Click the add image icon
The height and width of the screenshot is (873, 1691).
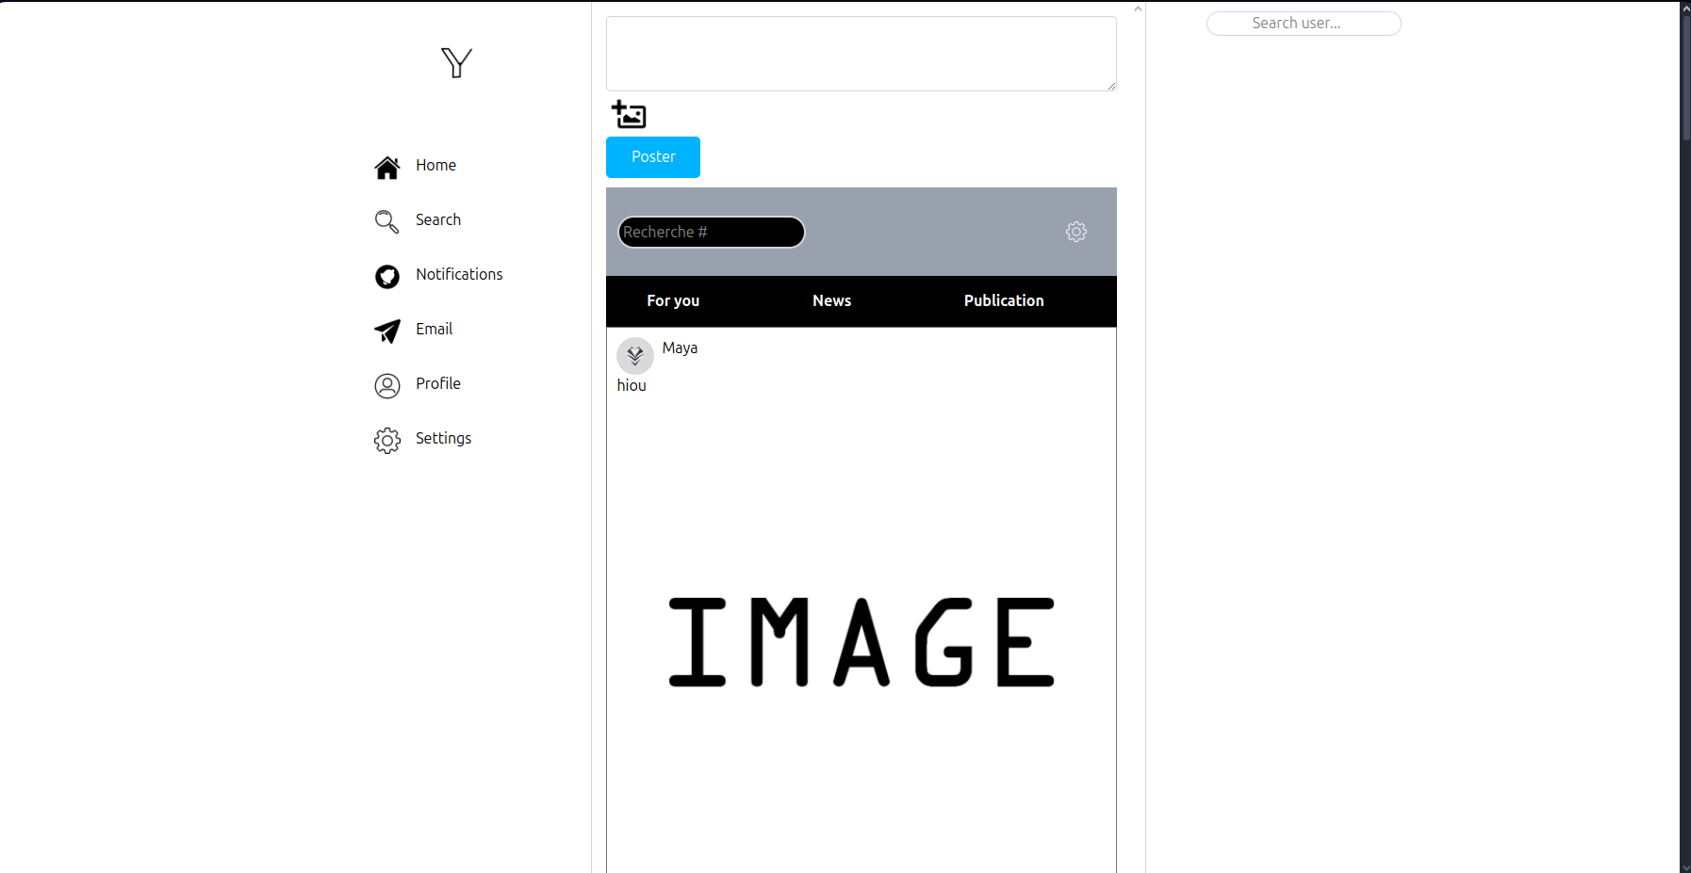(629, 114)
